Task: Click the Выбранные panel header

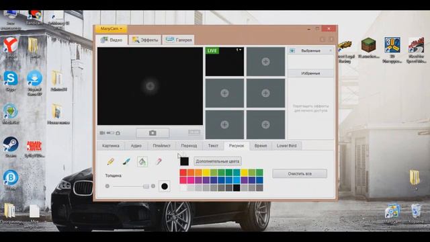Action: [x=310, y=51]
